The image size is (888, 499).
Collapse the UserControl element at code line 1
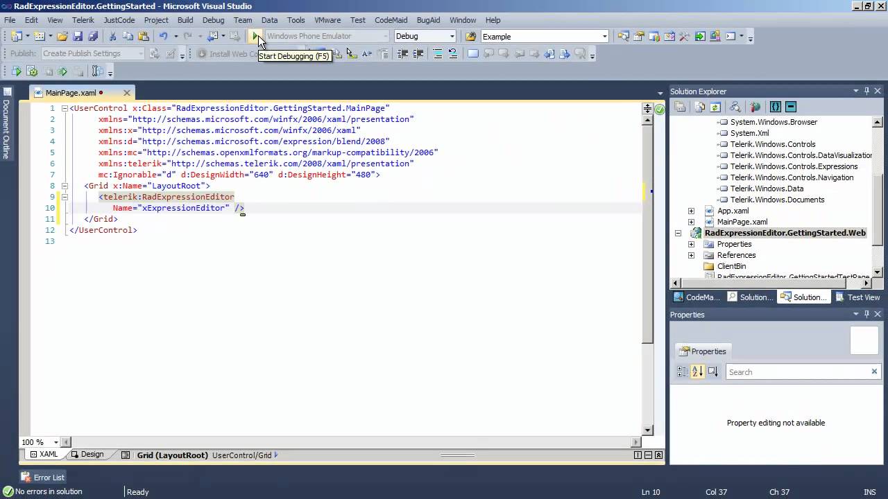65,108
